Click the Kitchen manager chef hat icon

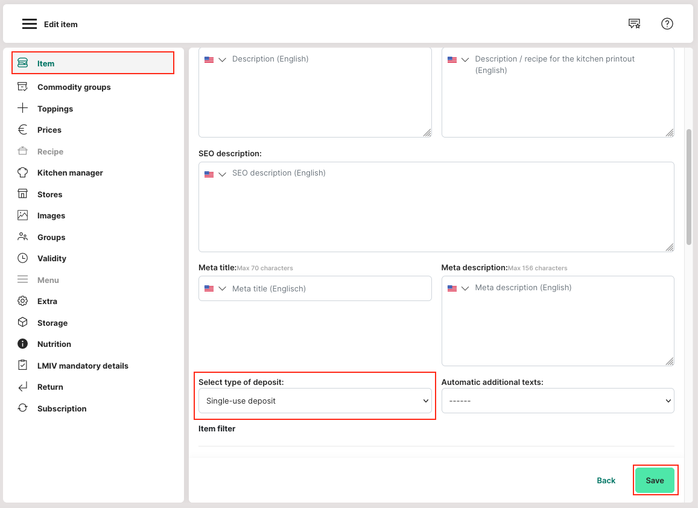click(x=22, y=173)
